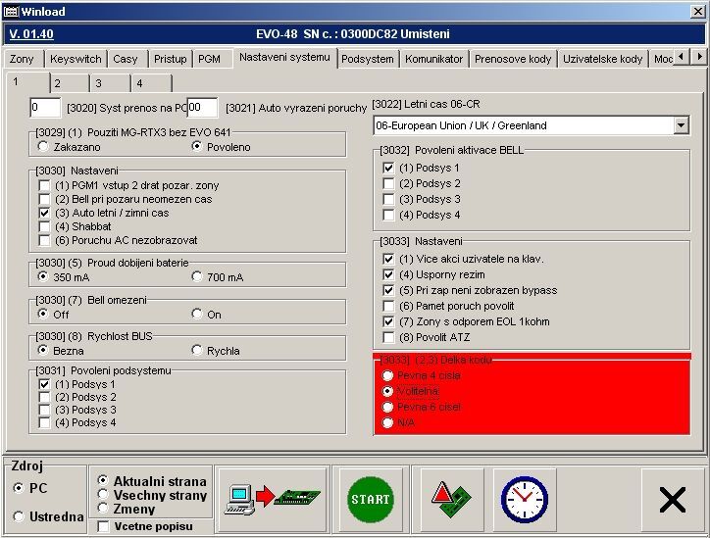Click the large X close icon

pos(672,500)
